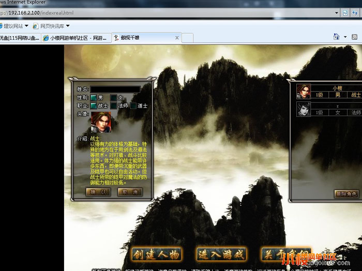Screen dimensions: 362x271
Task: Choose male (男) gender option
Action: (x=94, y=98)
